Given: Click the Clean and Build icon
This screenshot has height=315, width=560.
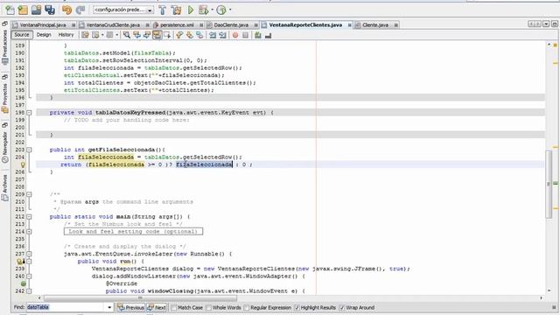Looking at the screenshot, I should pos(177,10).
